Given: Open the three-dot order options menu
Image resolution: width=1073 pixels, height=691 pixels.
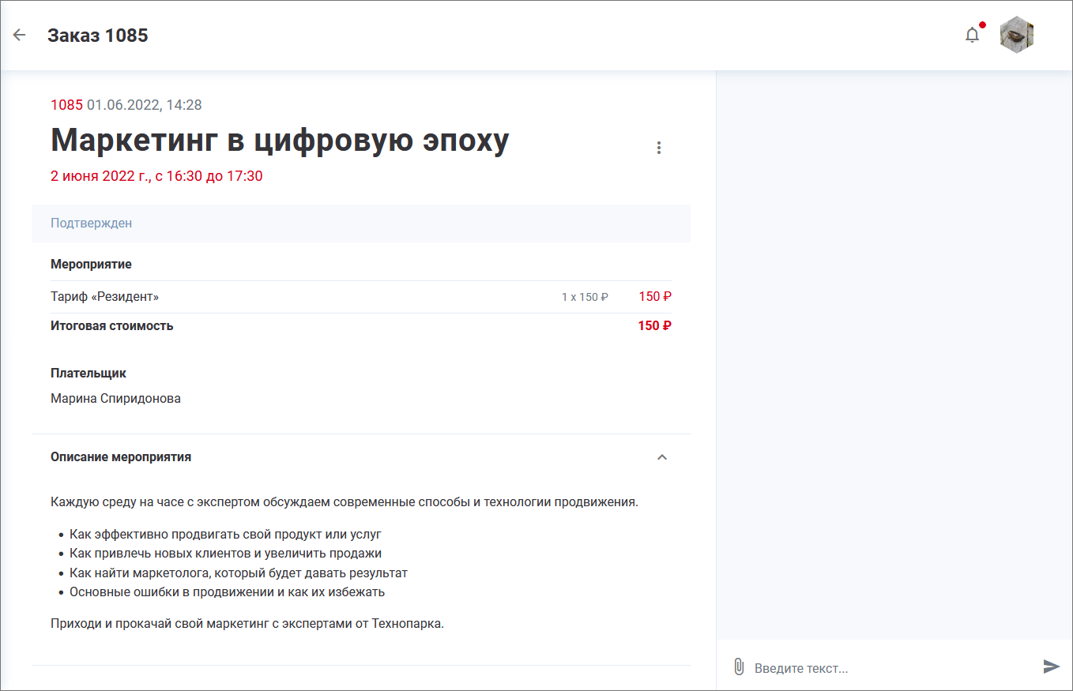Looking at the screenshot, I should pyautogui.click(x=659, y=148).
